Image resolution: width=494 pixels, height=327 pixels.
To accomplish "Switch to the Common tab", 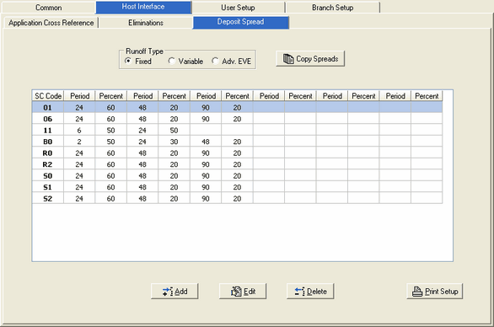I will 49,8.
